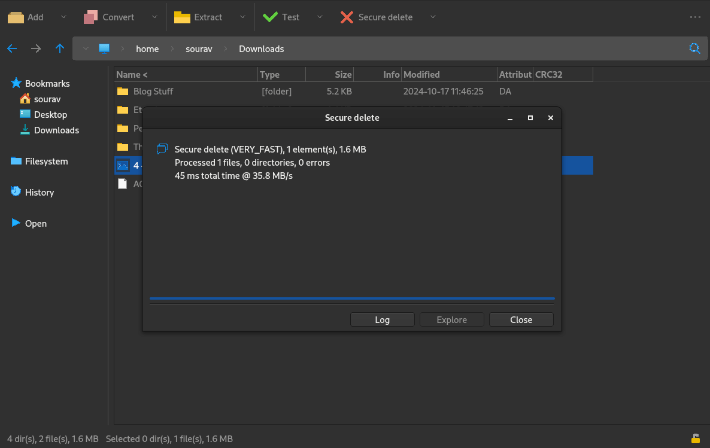Expand the Add dropdown arrow
The image size is (710, 448).
[64, 17]
